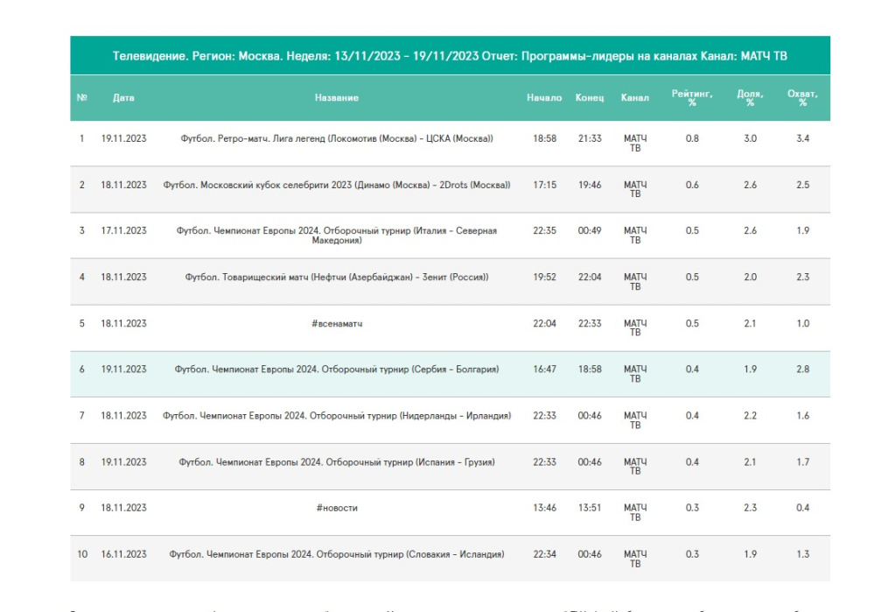
Task: Click the Испания – Грузия match title
Action: pyautogui.click(x=337, y=461)
